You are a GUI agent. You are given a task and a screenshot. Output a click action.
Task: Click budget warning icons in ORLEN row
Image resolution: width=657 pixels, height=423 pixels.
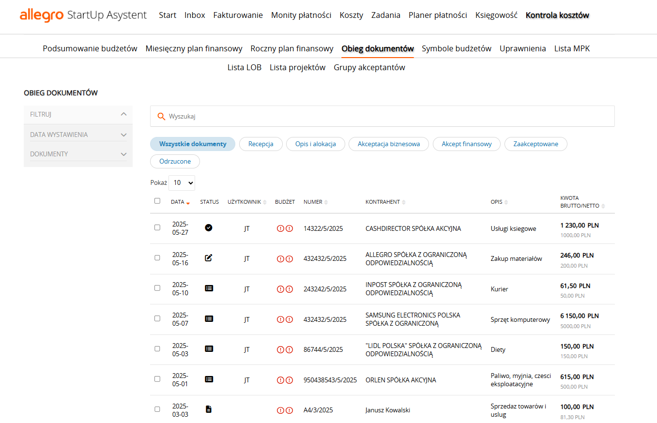click(285, 380)
